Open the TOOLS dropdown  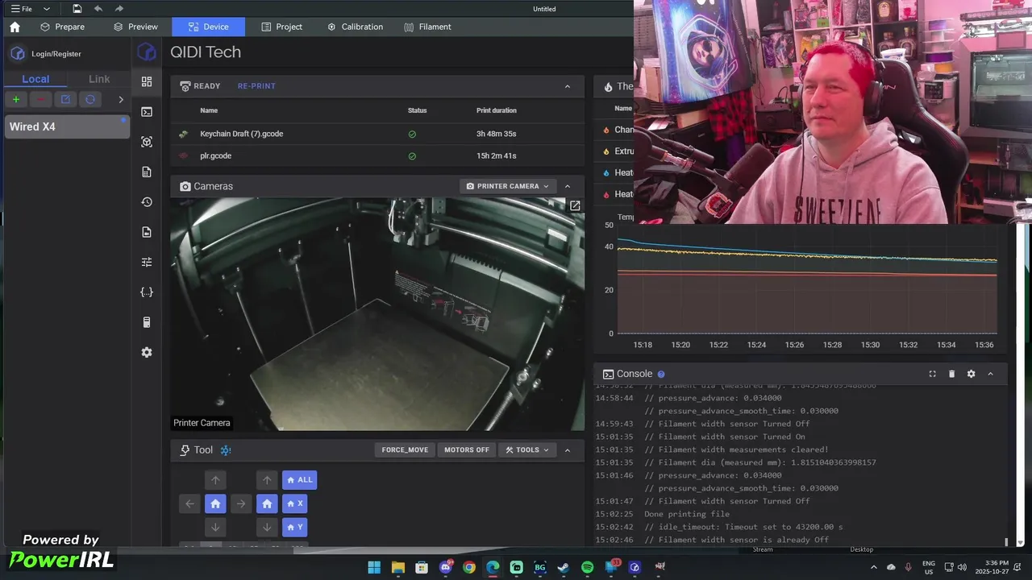[527, 450]
